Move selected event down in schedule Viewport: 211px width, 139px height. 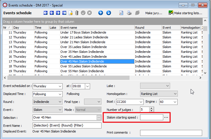point(109,13)
